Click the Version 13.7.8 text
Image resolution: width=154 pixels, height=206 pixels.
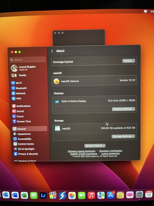(x=127, y=80)
